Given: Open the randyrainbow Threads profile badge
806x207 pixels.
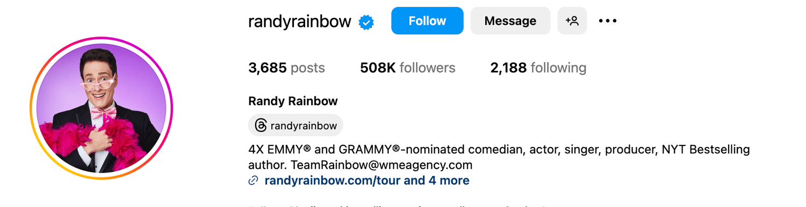Looking at the screenshot, I should (296, 125).
